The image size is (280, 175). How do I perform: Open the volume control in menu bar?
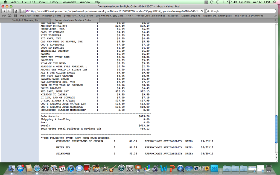tap(235, 2)
